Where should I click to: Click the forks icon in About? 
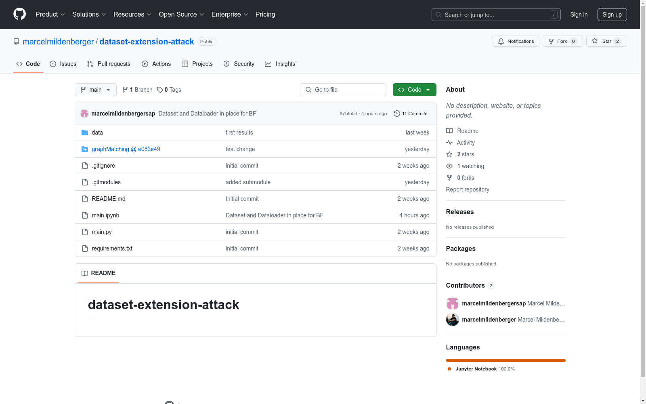(449, 178)
